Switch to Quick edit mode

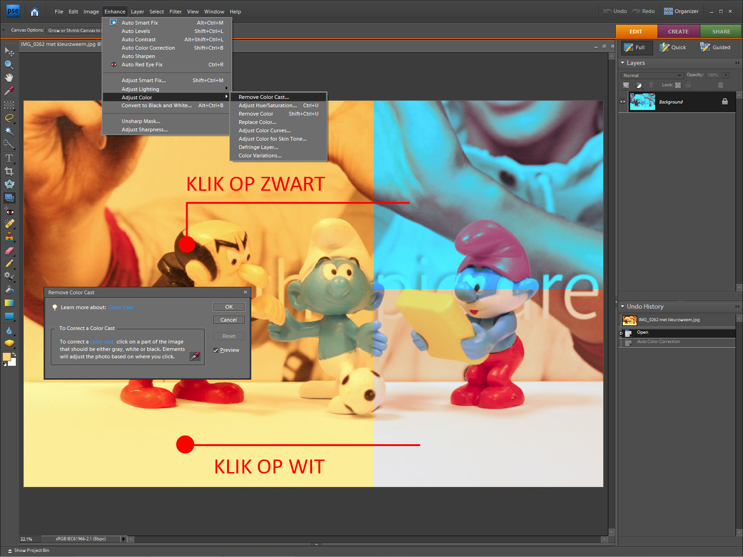[x=673, y=47]
